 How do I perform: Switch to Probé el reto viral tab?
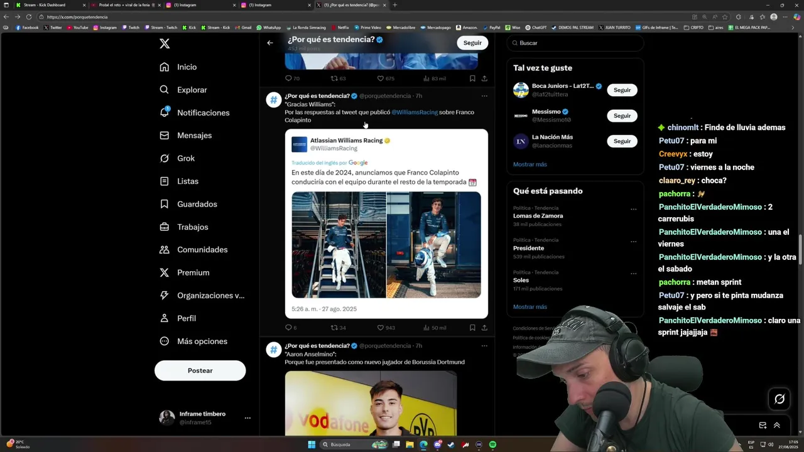click(x=126, y=5)
